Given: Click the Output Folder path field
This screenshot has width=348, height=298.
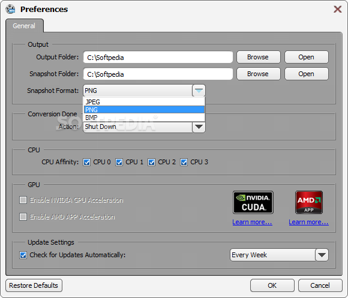Looking at the screenshot, I should tap(158, 57).
